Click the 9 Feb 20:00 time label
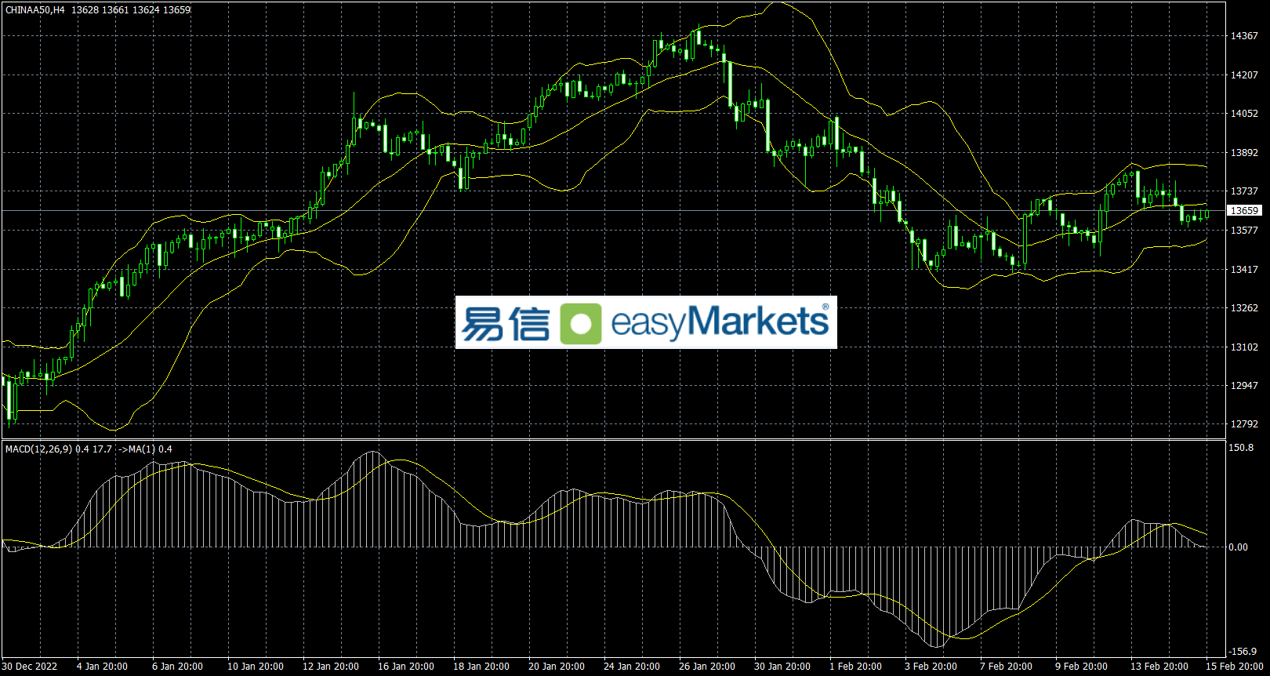This screenshot has height=676, width=1270. 1082,667
